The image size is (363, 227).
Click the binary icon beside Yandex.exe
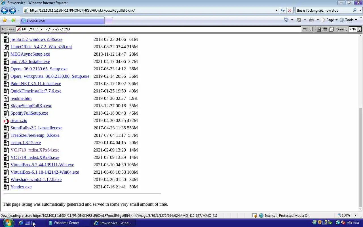click(x=6, y=187)
